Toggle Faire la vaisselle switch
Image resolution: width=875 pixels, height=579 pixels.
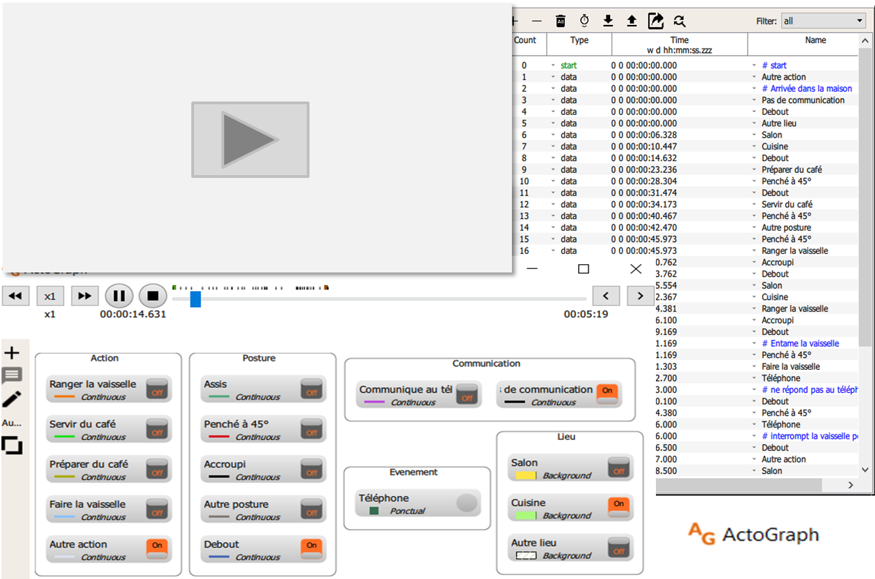pyautogui.click(x=157, y=509)
